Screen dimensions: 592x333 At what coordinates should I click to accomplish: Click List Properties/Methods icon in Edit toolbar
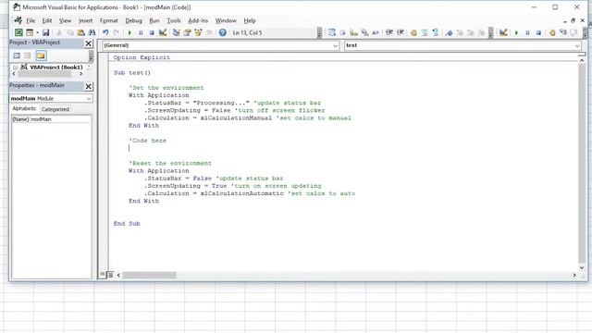click(x=331, y=32)
